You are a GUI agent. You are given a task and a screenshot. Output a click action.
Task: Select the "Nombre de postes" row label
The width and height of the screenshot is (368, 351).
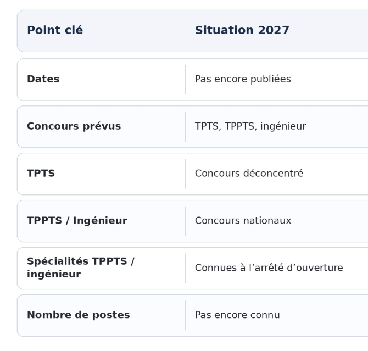coord(78,315)
